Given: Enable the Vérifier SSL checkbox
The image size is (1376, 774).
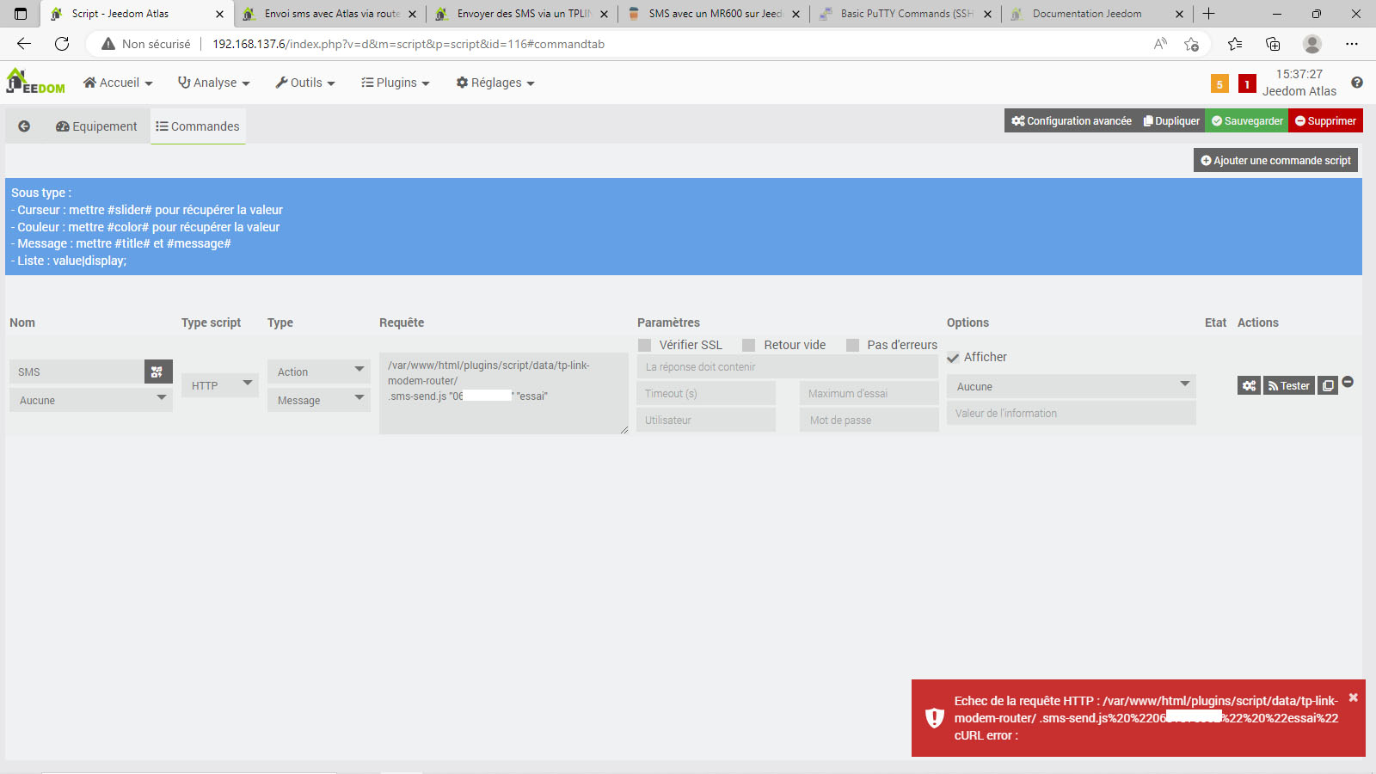Looking at the screenshot, I should 644,345.
